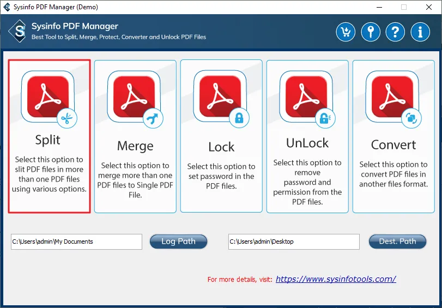442x308 pixels.
Task: Close the Sysinfo PDF Manager window
Action: point(429,7)
